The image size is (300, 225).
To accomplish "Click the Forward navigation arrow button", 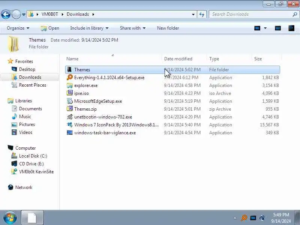I will click(x=16, y=14).
